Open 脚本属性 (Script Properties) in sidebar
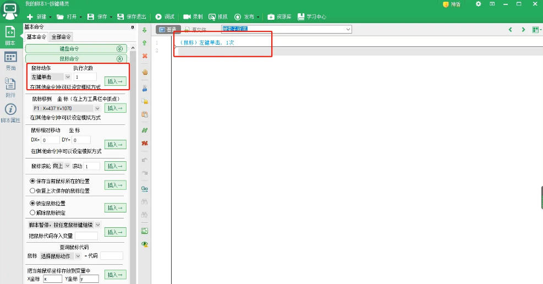This screenshot has height=284, width=543. point(10,113)
